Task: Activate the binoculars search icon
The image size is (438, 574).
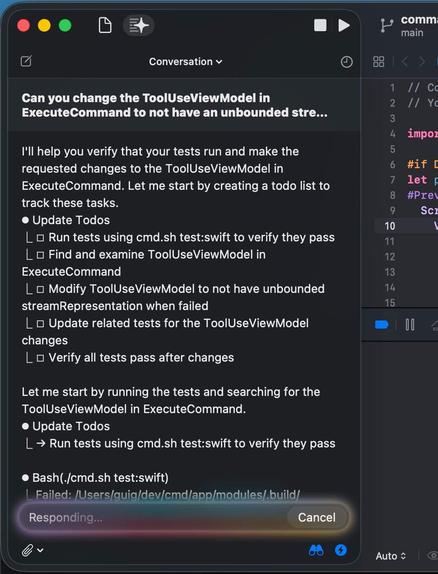Action: click(x=316, y=550)
